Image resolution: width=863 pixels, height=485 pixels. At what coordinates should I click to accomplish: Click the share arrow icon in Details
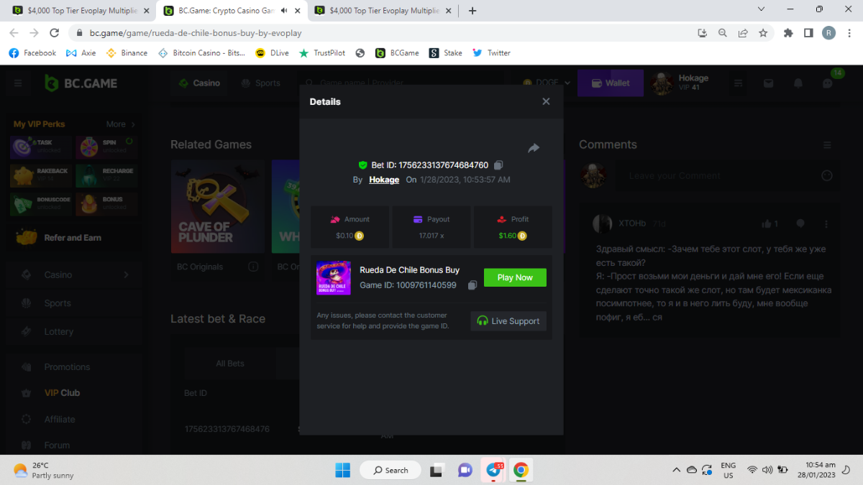(x=534, y=148)
